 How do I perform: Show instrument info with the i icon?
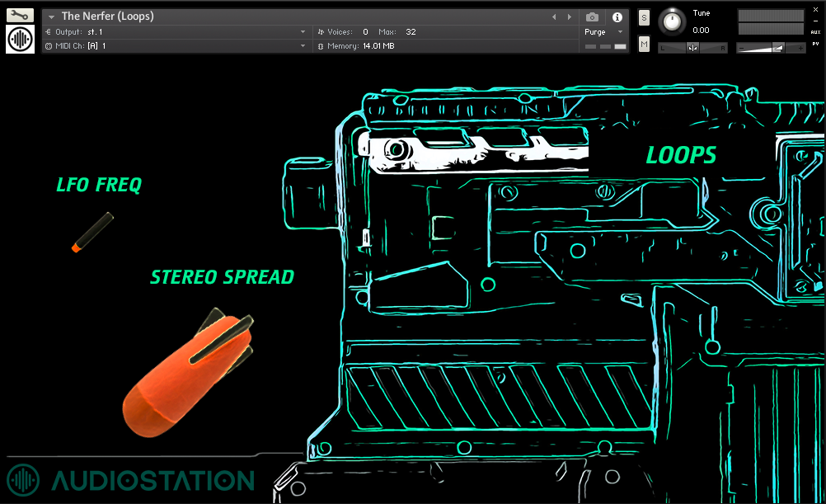point(617,16)
